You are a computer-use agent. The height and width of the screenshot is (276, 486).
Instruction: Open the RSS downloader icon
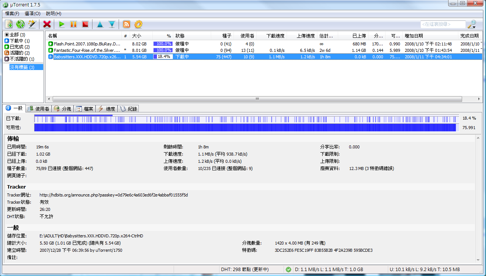(127, 24)
